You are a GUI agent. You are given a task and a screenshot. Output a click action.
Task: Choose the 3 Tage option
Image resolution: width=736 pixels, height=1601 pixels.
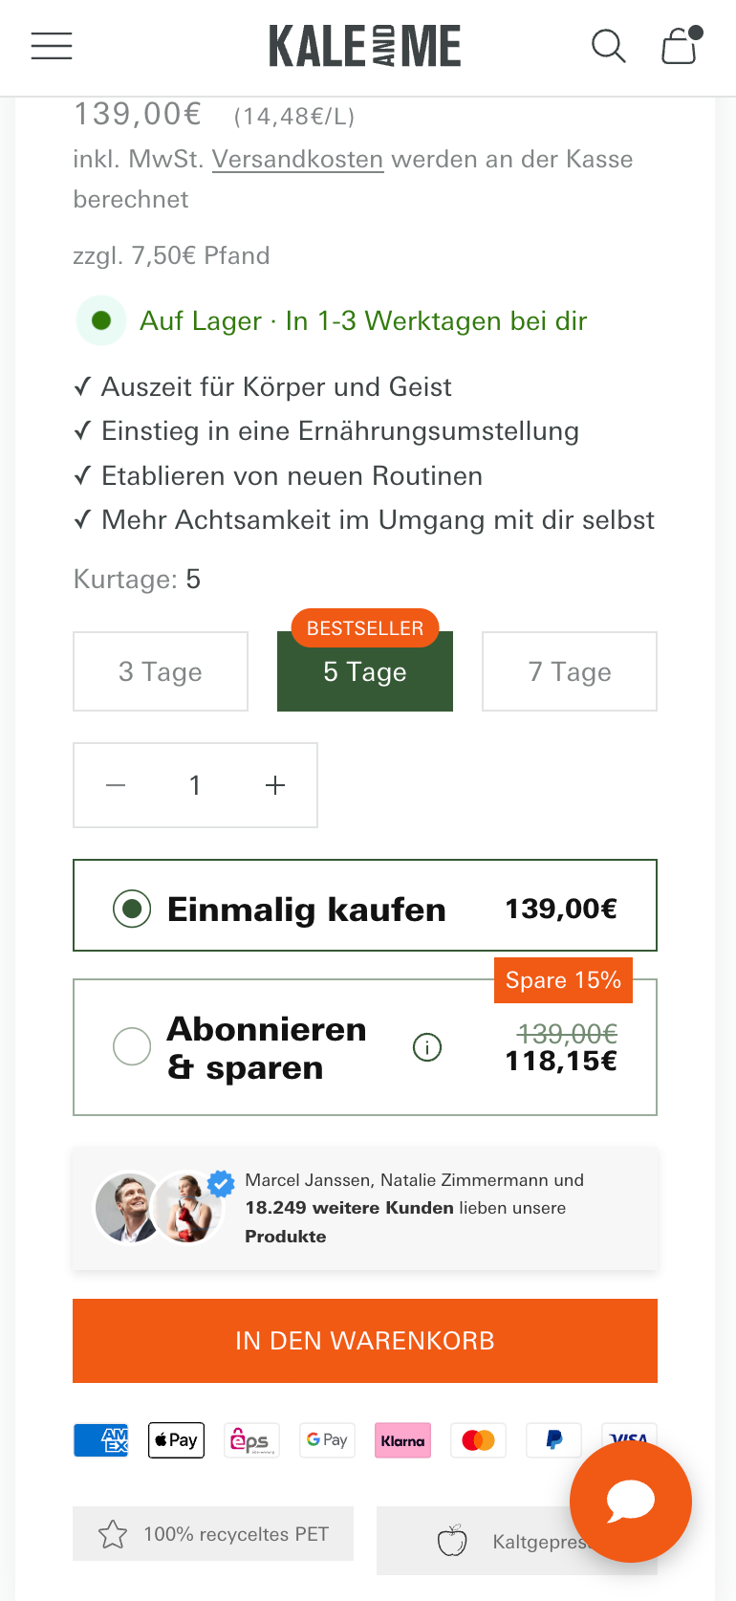pyautogui.click(x=161, y=671)
